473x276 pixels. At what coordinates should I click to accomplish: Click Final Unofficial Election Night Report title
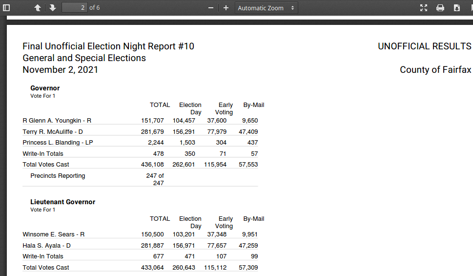click(x=108, y=46)
